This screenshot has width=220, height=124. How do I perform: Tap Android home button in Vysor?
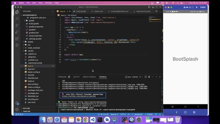(x=185, y=106)
